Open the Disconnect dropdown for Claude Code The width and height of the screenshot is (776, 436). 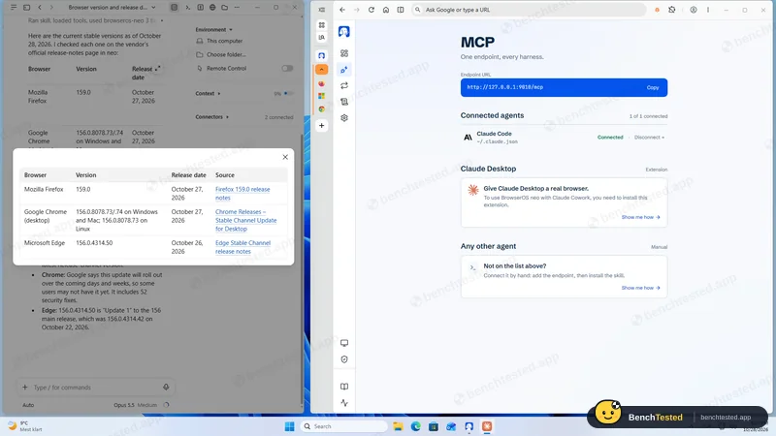tap(649, 138)
